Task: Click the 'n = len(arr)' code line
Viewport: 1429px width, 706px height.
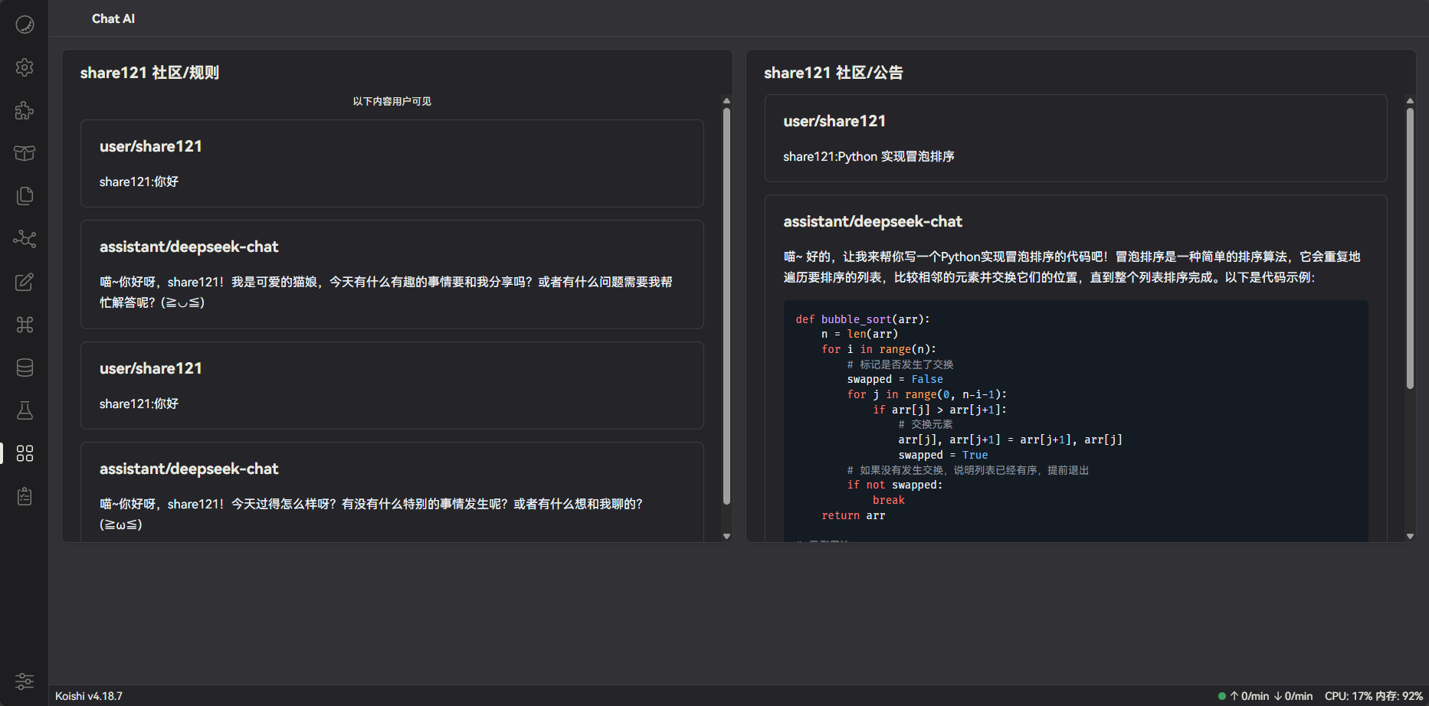Action: pyautogui.click(x=860, y=334)
